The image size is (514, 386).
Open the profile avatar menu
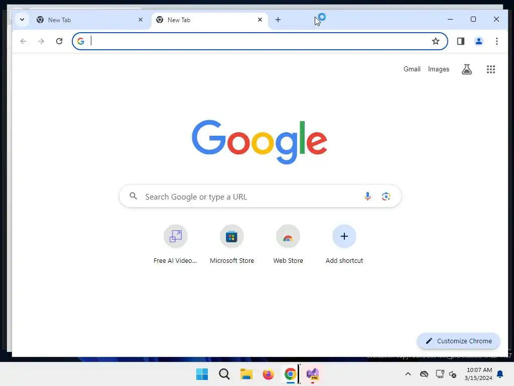[478, 41]
